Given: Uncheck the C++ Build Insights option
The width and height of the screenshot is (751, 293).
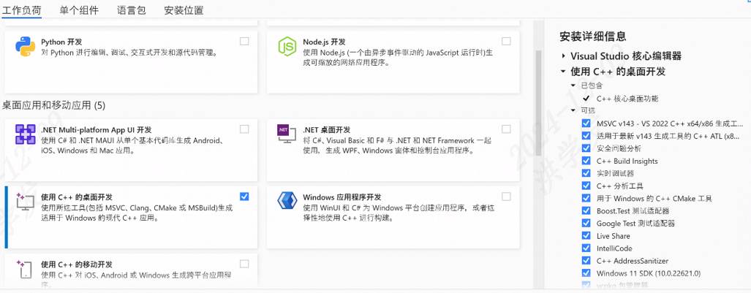Looking at the screenshot, I should point(586,161).
